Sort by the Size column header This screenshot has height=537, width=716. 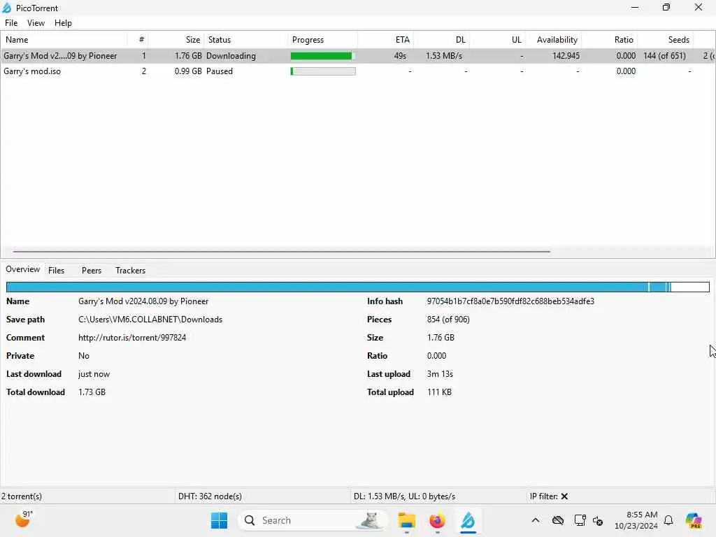pos(176,40)
